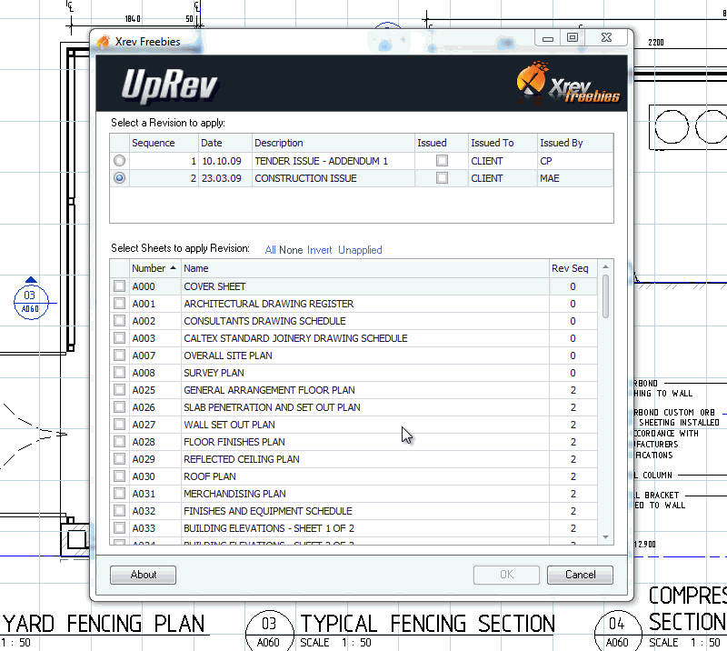
Task: Select the Tender Issue - Addendum 1 revision radio
Action: (x=119, y=161)
